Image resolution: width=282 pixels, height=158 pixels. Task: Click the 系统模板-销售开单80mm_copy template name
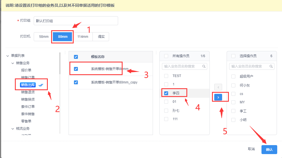point(114,82)
